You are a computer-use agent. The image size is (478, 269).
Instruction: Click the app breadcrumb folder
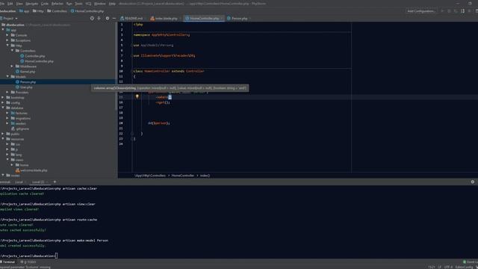point(24,11)
